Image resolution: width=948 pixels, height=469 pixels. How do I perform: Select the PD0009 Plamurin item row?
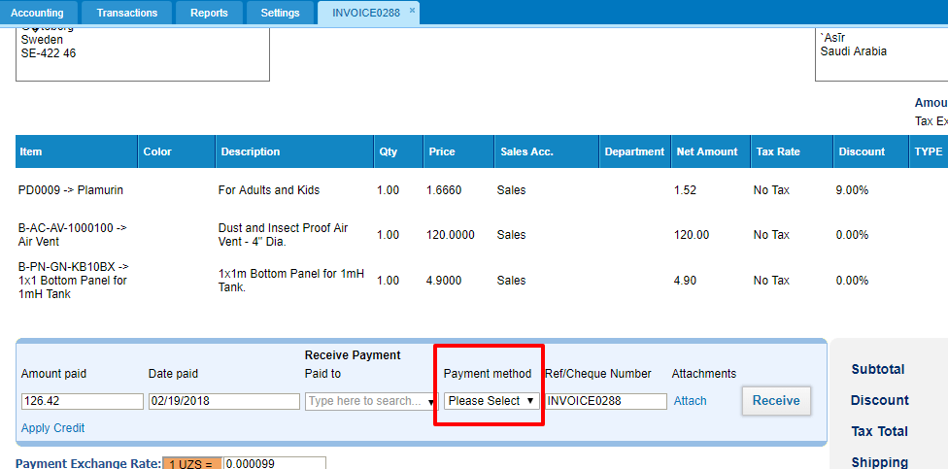[x=71, y=190]
